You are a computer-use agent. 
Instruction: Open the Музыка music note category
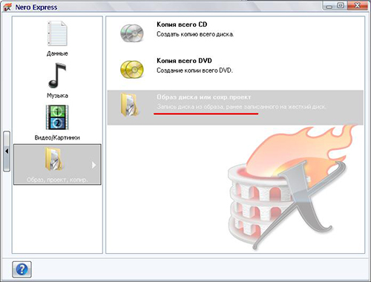[57, 76]
